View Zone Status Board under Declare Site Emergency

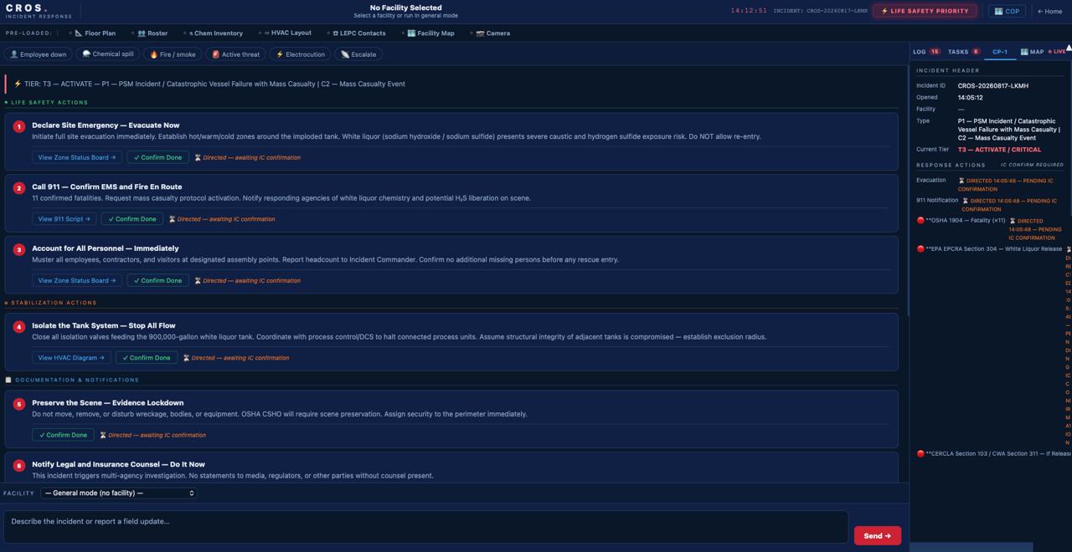(77, 157)
